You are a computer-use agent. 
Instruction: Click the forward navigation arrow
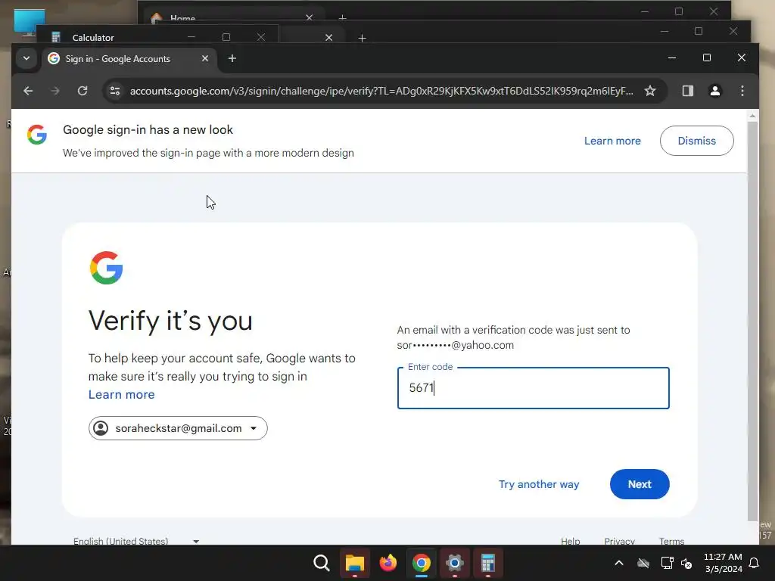pyautogui.click(x=55, y=91)
